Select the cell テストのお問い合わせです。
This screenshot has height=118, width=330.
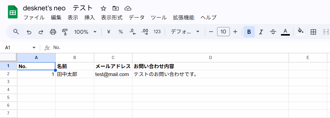point(210,74)
